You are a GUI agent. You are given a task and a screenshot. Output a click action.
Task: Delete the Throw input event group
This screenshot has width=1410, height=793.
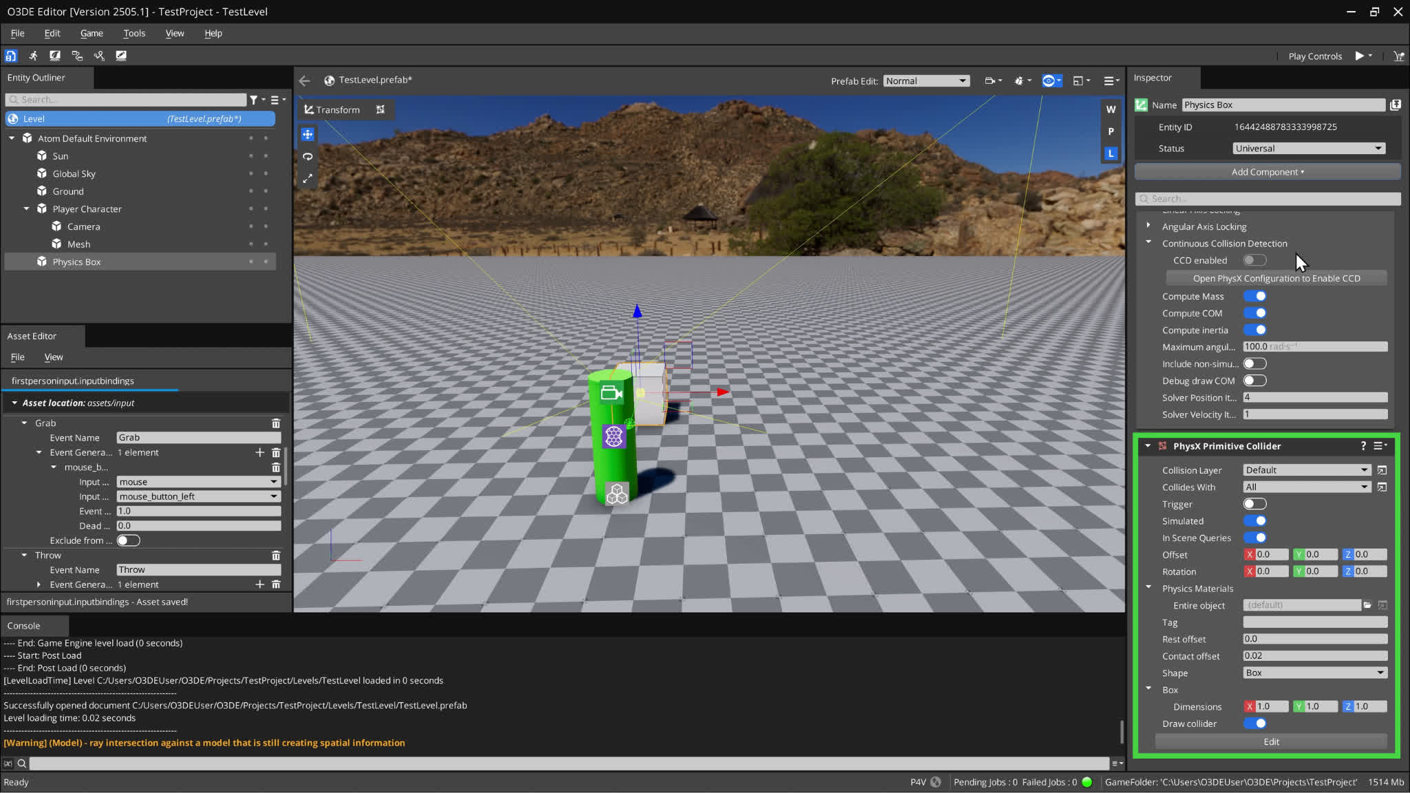coord(276,556)
